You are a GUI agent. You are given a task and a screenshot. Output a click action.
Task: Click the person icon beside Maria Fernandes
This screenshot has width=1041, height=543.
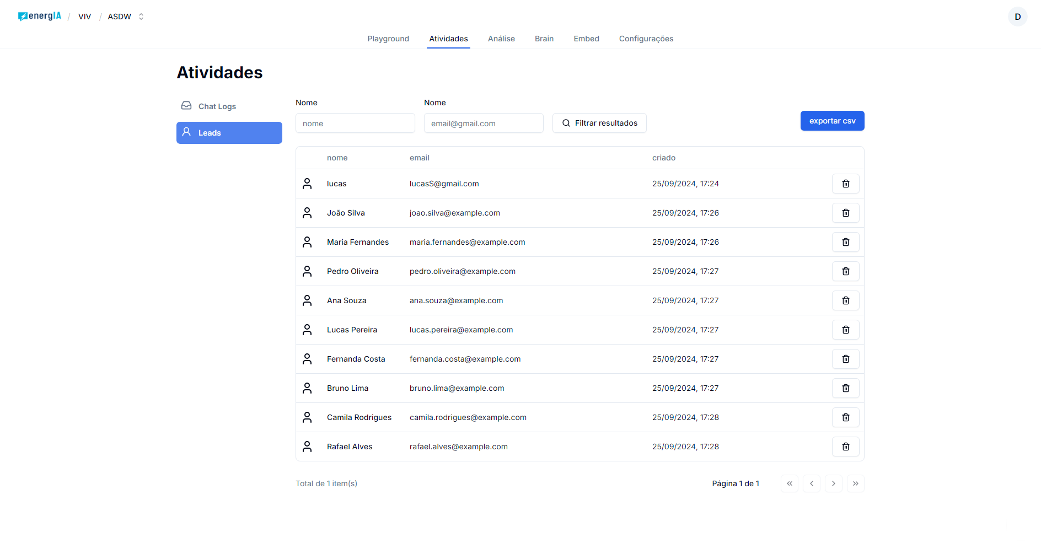[x=307, y=242]
